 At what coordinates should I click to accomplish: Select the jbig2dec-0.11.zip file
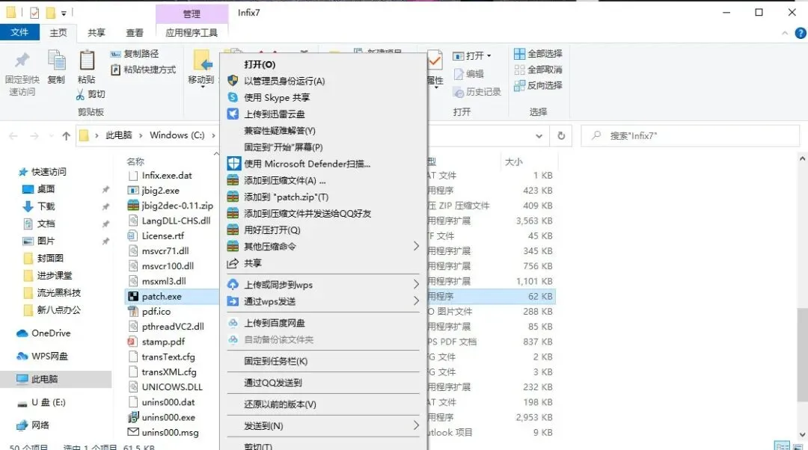[x=177, y=206]
